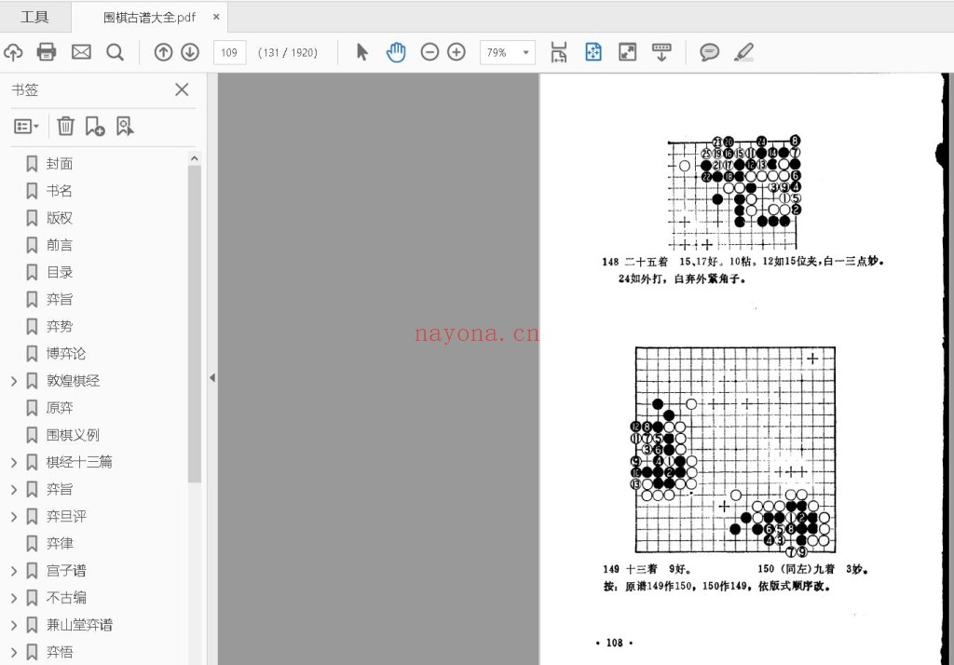Print the document with printer icon
This screenshot has width=954, height=665.
(x=47, y=52)
